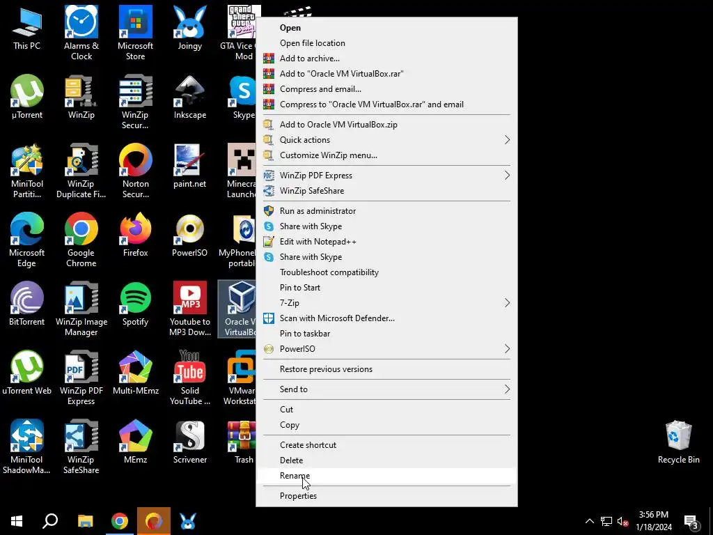
Task: Select the Alarms & Clock shortcut
Action: 81,33
